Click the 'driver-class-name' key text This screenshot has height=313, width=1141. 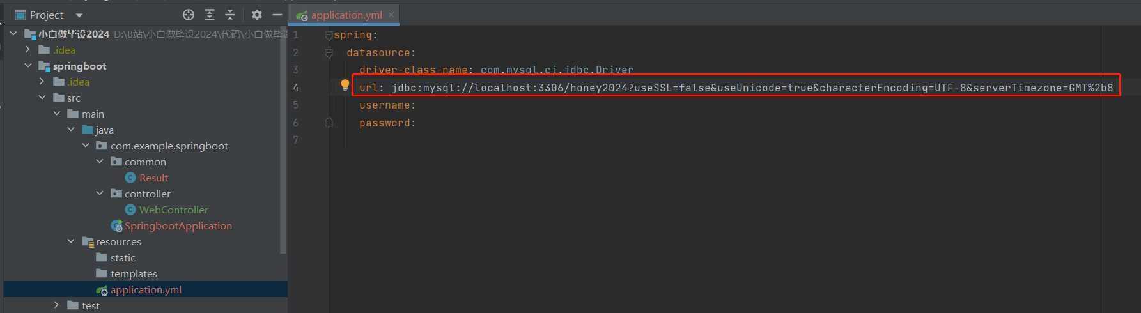414,70
